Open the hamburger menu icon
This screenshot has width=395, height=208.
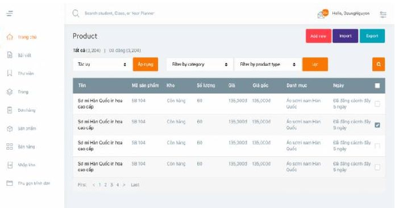(10, 13)
